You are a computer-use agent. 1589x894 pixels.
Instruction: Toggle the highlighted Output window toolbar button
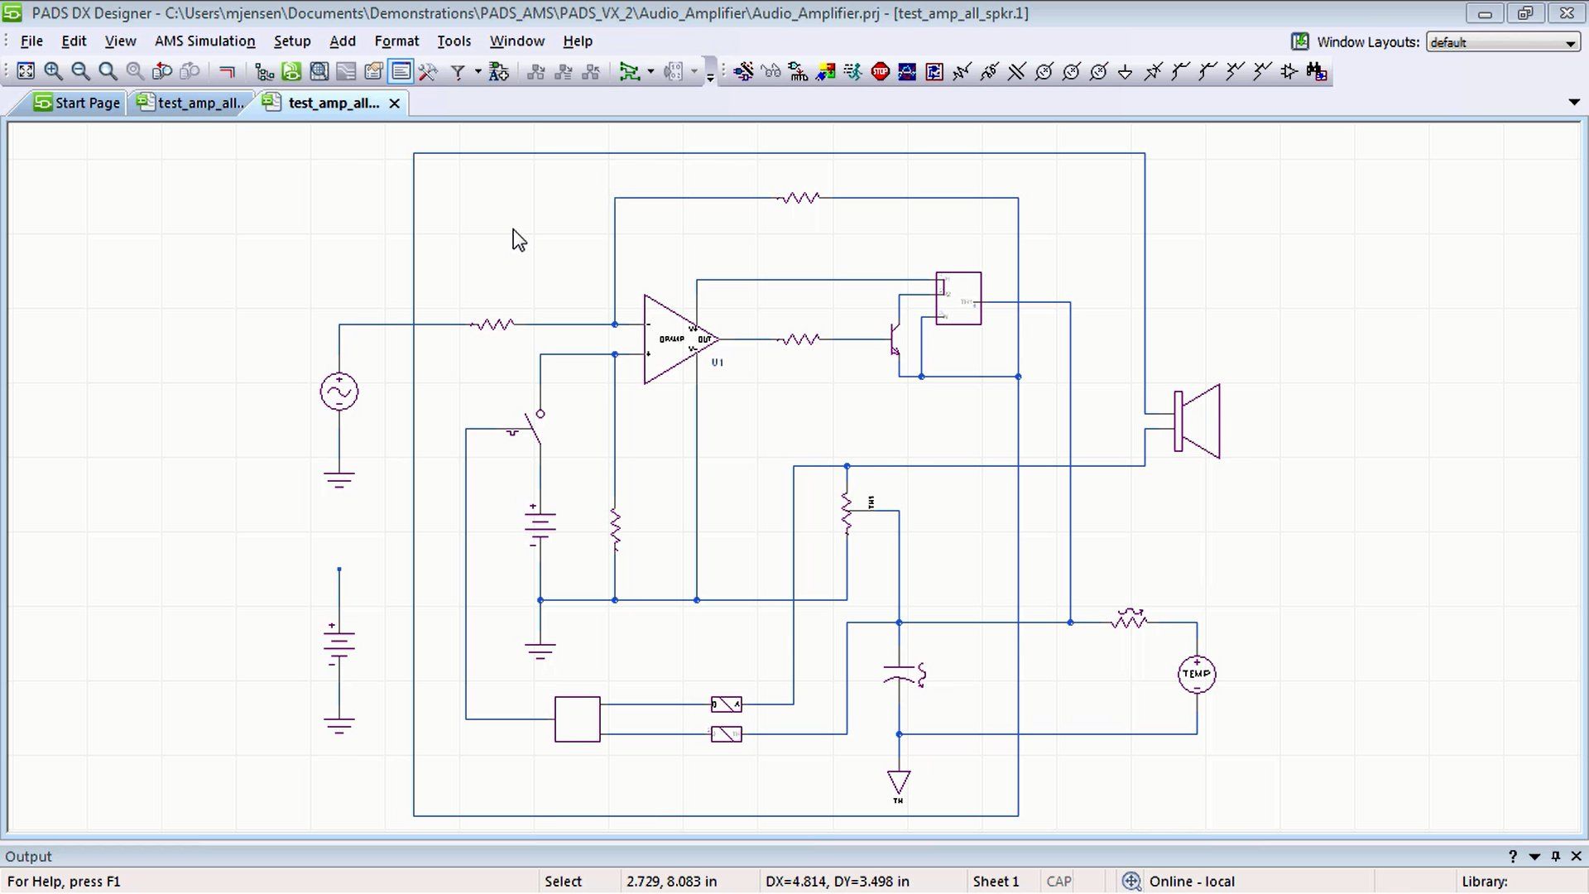401,72
